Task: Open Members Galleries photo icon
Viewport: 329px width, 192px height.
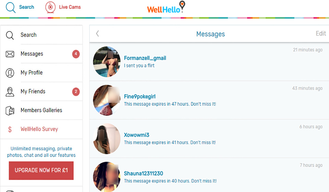Action: tap(10, 111)
